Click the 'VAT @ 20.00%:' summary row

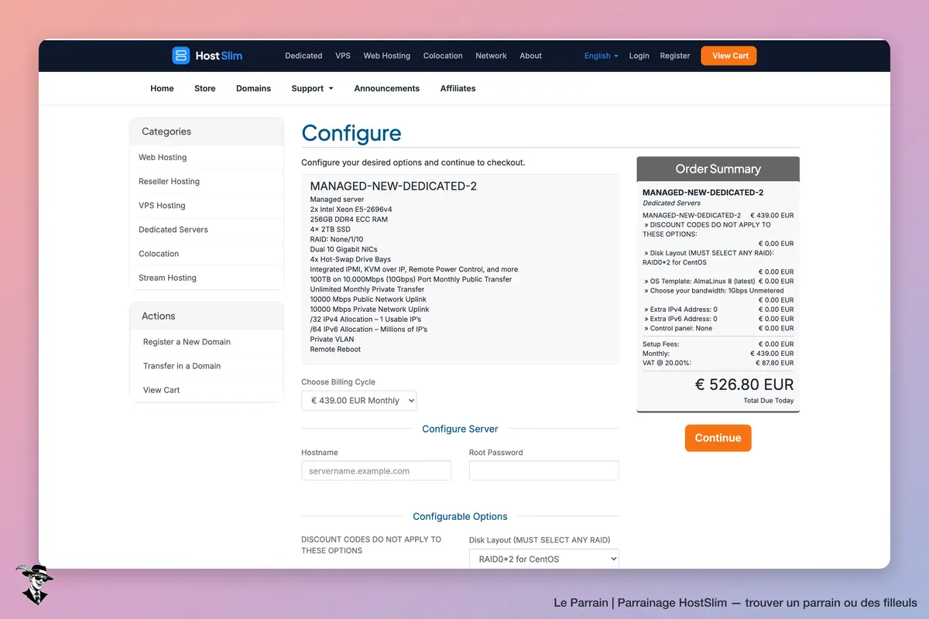718,363
